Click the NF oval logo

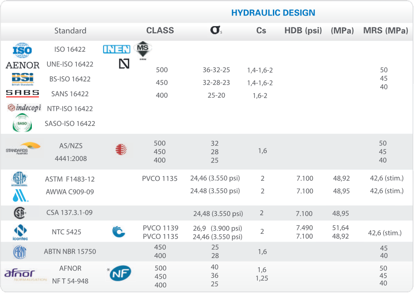(120, 273)
